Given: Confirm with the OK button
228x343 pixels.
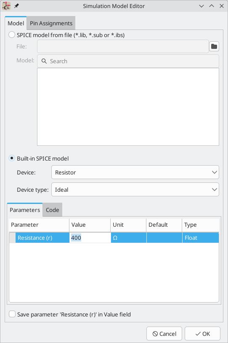Looking at the screenshot, I should point(202,334).
